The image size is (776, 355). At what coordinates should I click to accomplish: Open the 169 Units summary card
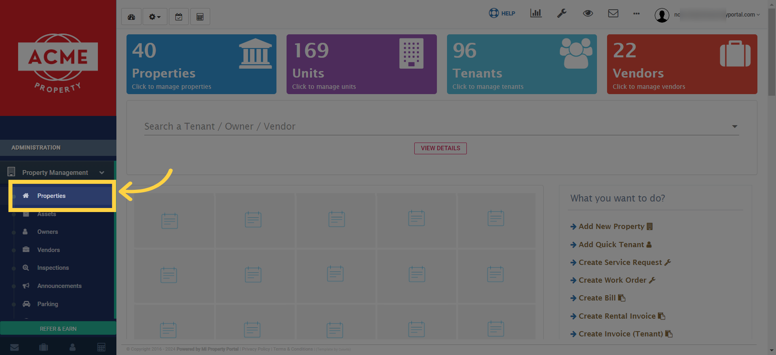[362, 64]
